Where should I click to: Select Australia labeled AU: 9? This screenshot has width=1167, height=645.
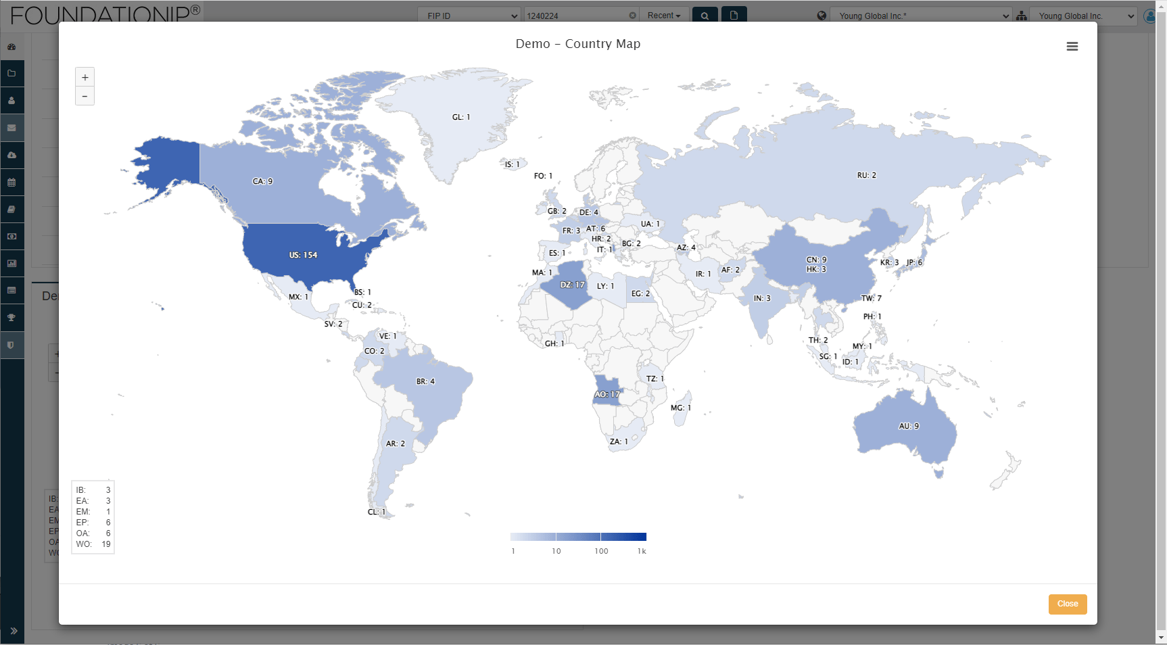[909, 426]
